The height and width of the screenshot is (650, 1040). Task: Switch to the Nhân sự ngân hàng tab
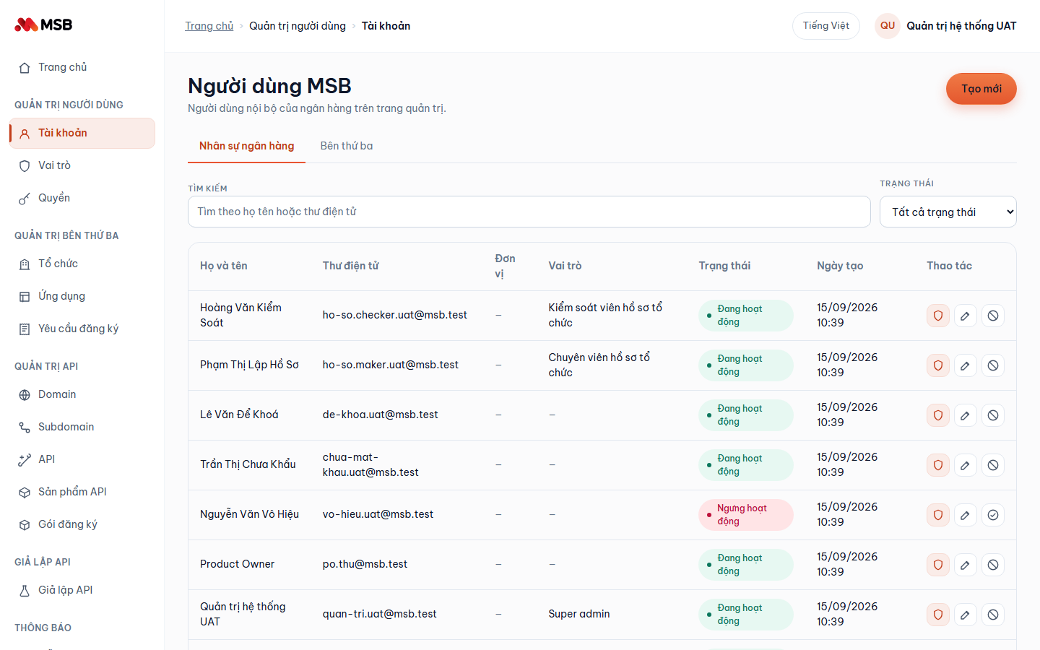pyautogui.click(x=246, y=146)
